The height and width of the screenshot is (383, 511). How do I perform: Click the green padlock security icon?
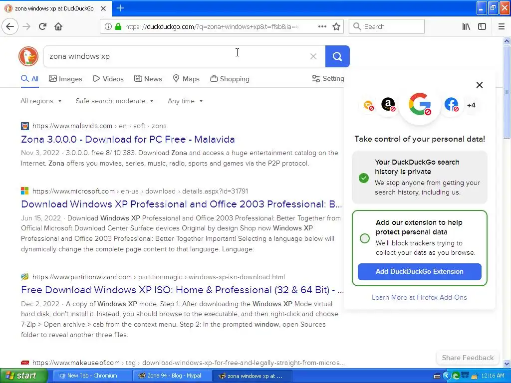pyautogui.click(x=118, y=26)
